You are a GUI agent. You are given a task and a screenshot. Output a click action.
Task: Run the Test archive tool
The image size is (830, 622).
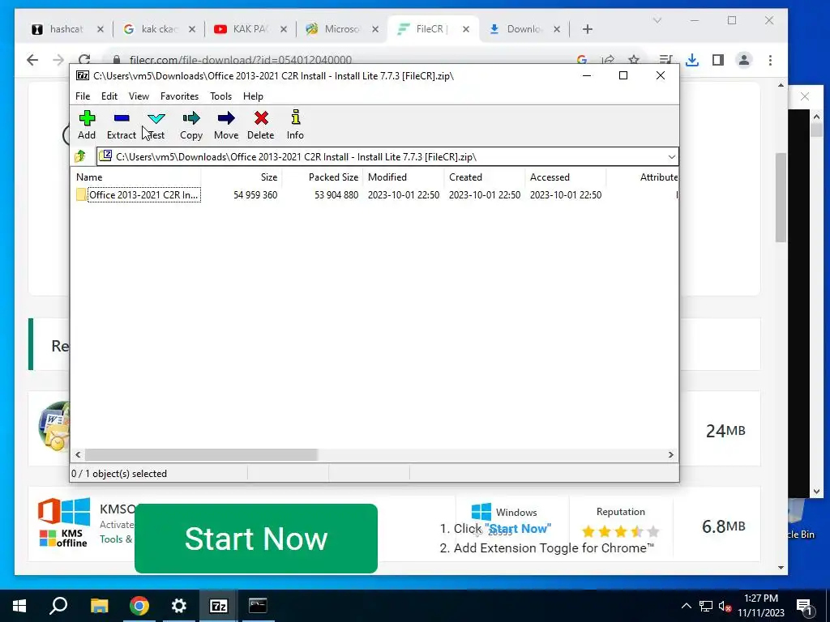156,124
